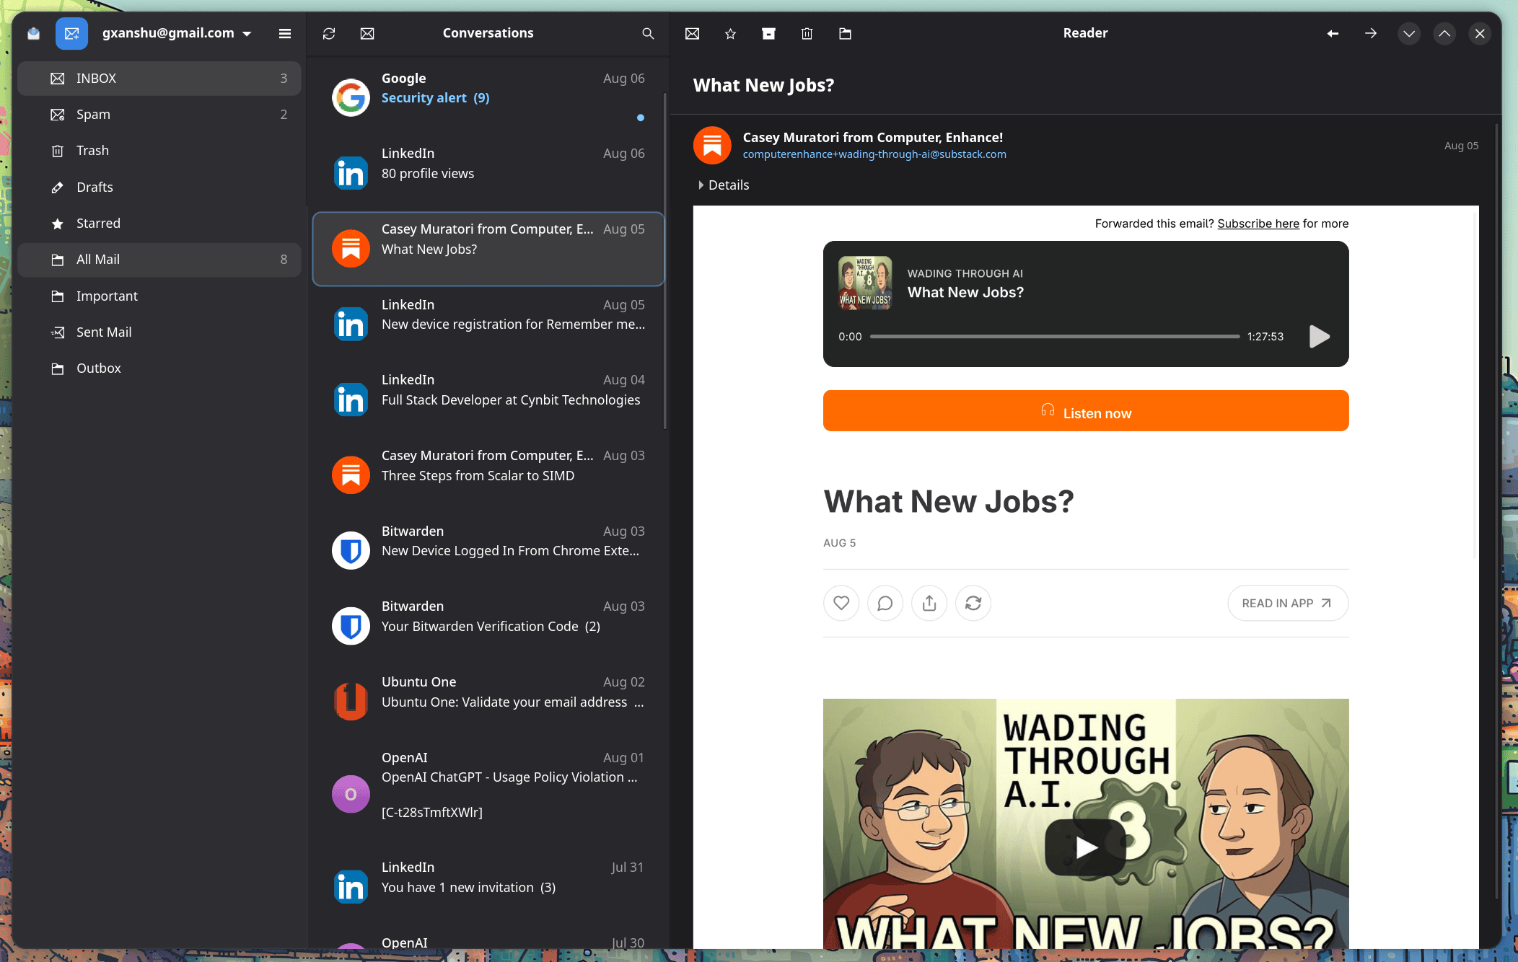This screenshot has height=962, width=1518.
Task: Archive the open email
Action: point(768,33)
